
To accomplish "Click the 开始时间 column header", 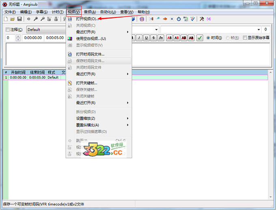I will [18, 72].
